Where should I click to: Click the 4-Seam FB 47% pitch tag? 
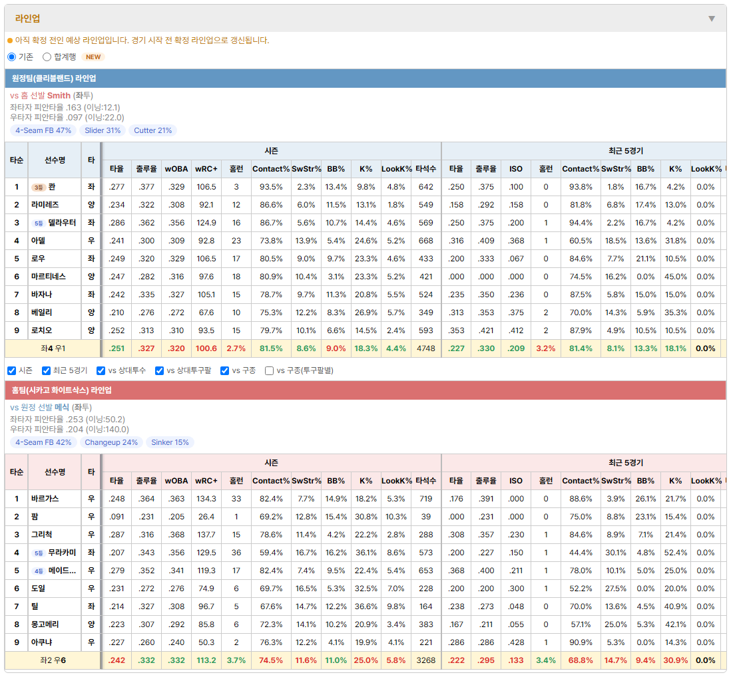(43, 130)
